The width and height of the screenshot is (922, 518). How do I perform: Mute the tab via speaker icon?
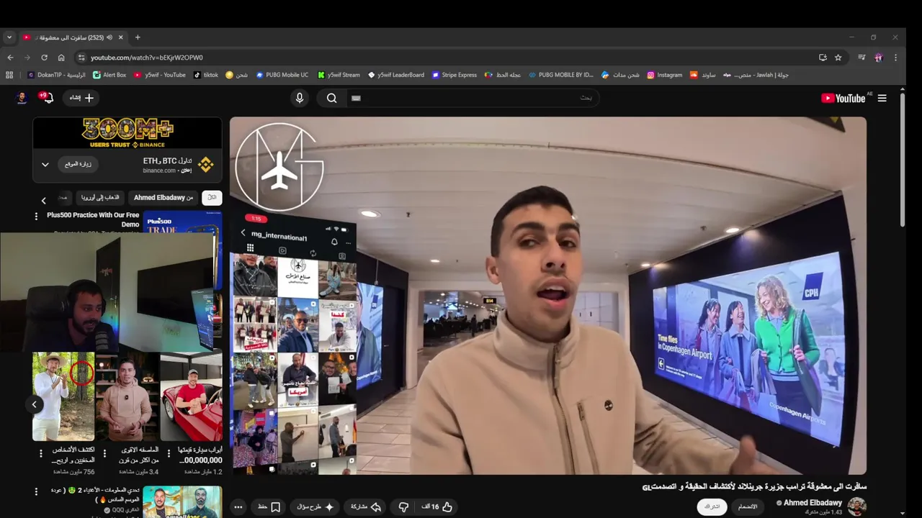click(109, 37)
